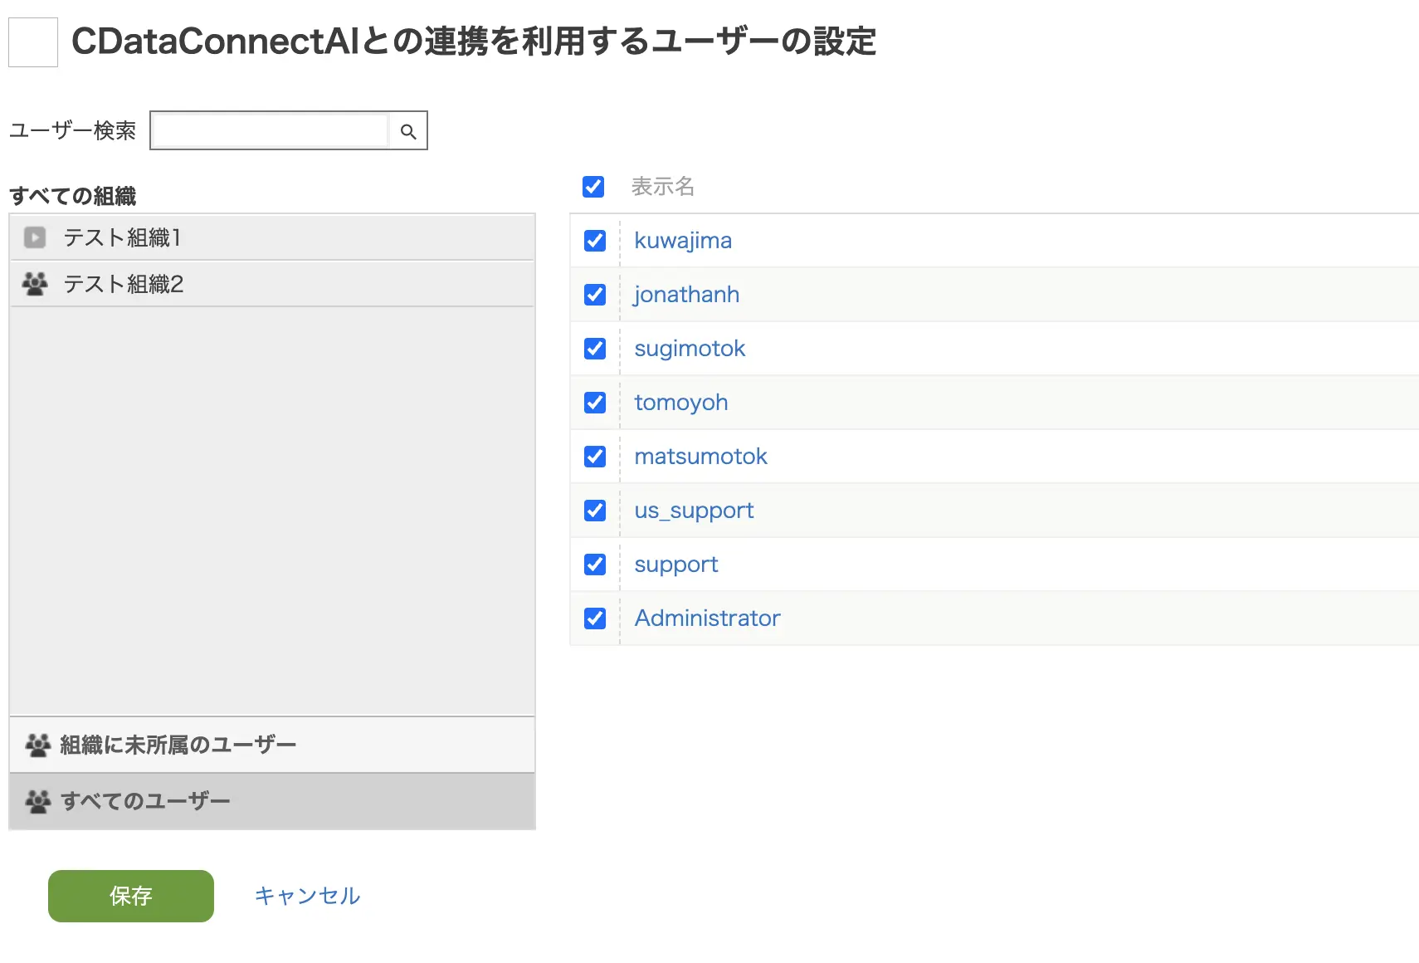Screen dimensions: 1419x963
Task: Open the sugimotok user link
Action: [690, 349]
